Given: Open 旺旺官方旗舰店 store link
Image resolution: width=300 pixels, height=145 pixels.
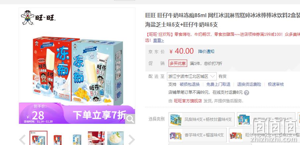Looking at the screenshot, I should (188, 101).
